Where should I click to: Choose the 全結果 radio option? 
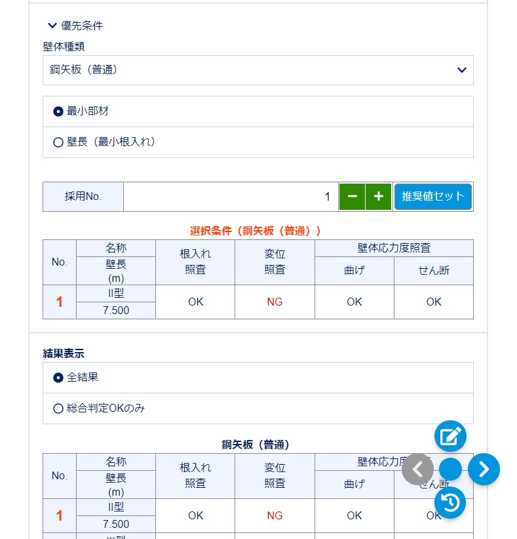click(58, 378)
